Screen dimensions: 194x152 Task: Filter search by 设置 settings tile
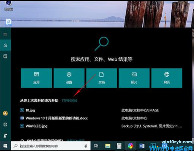[69, 78]
